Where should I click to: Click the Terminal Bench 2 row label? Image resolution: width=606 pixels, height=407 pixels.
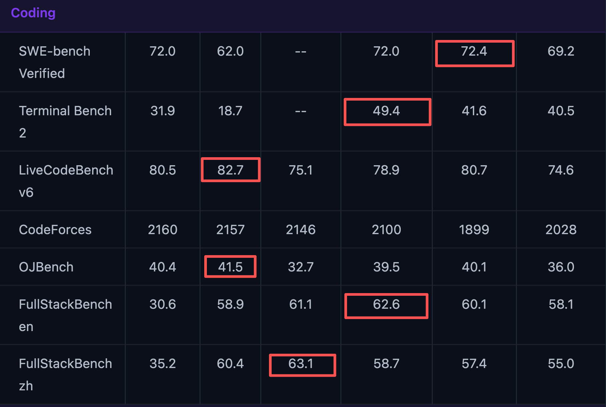point(65,121)
